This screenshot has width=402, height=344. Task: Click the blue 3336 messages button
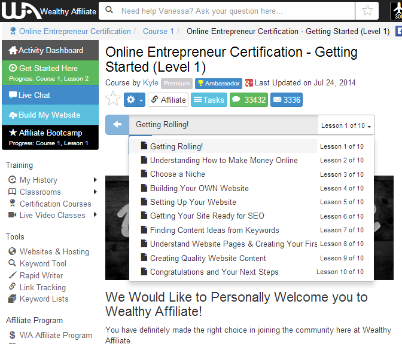coord(287,100)
